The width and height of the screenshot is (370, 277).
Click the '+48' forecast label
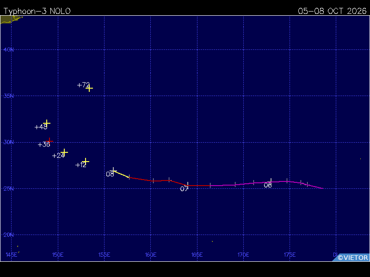click(x=41, y=127)
